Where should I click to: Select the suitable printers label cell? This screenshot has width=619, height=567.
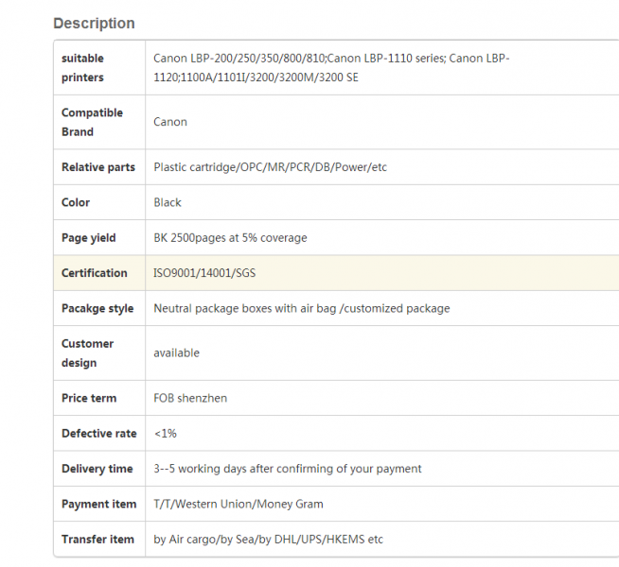click(99, 68)
